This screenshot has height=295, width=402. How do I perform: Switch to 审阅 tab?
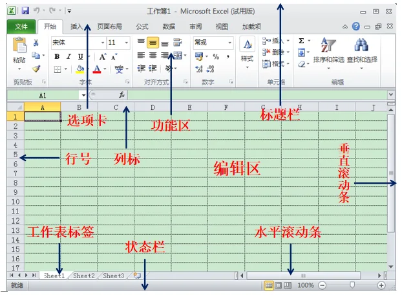[x=196, y=27]
